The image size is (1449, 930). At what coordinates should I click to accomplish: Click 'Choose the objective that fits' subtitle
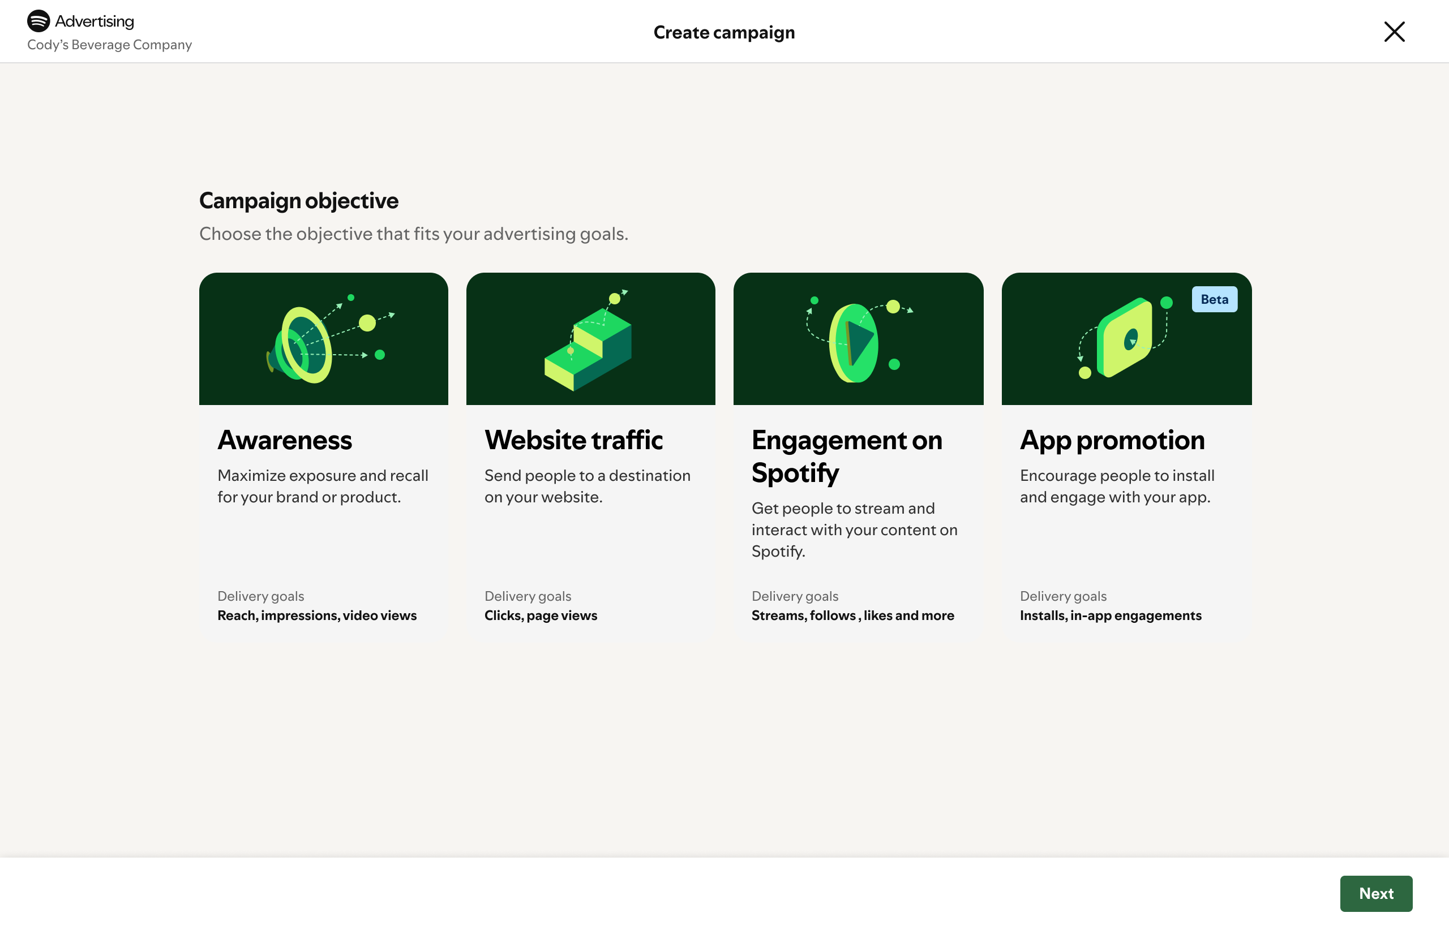pos(414,234)
